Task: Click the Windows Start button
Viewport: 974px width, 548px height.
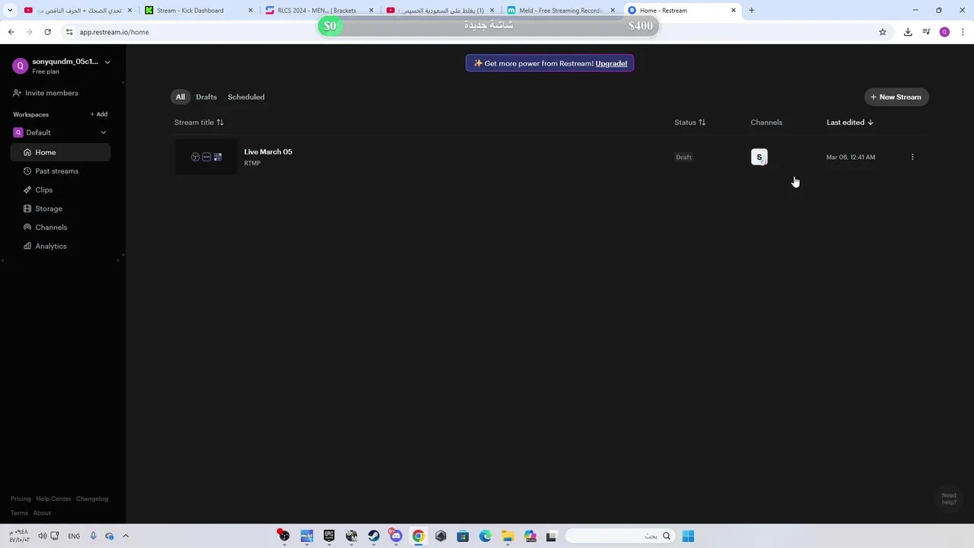Action: [x=688, y=536]
